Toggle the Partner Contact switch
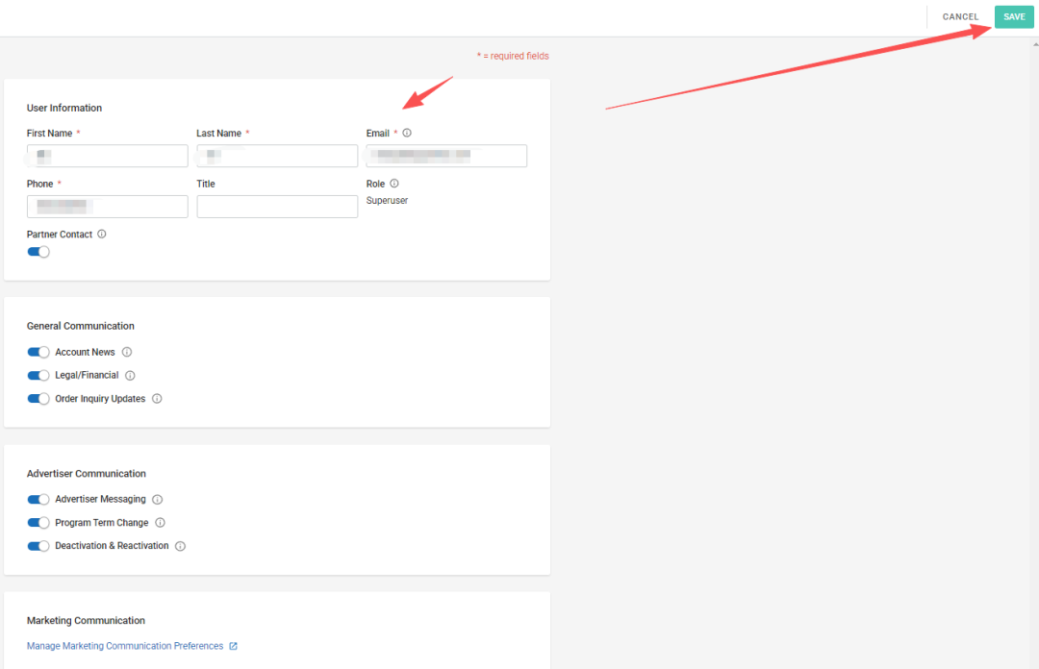1039x669 pixels. click(x=38, y=252)
